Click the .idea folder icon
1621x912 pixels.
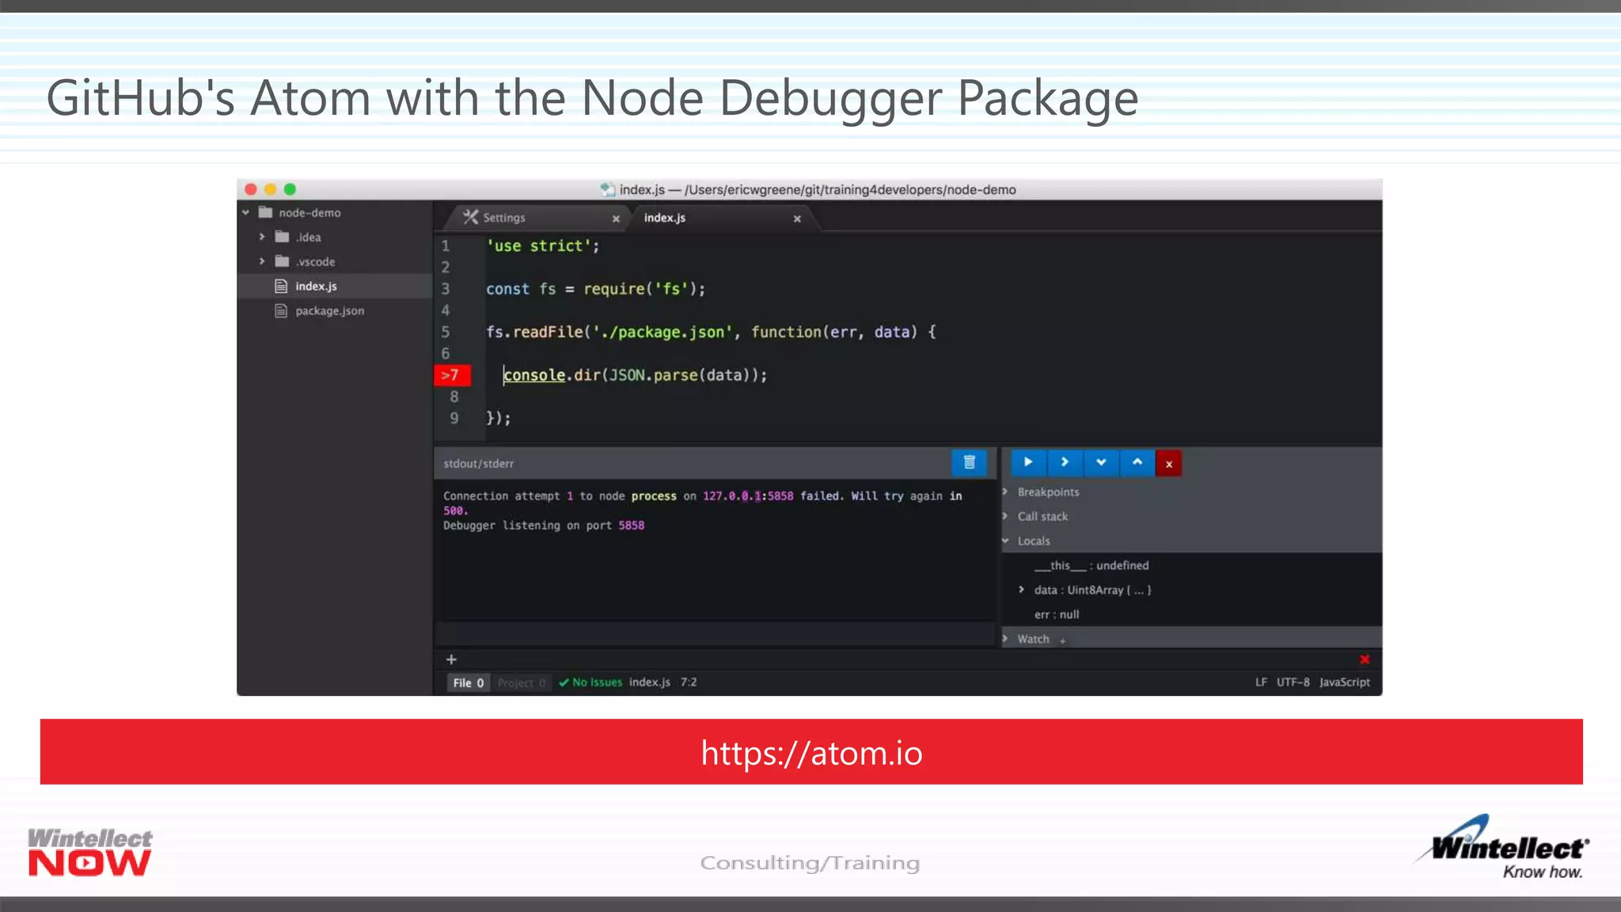[x=282, y=237]
